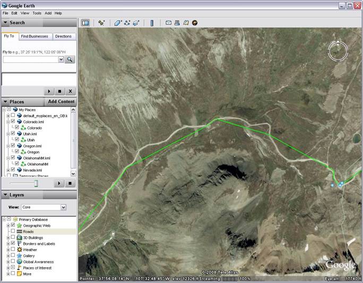Open the Edit menu
Screen dimensions: 363x283
(x=14, y=13)
